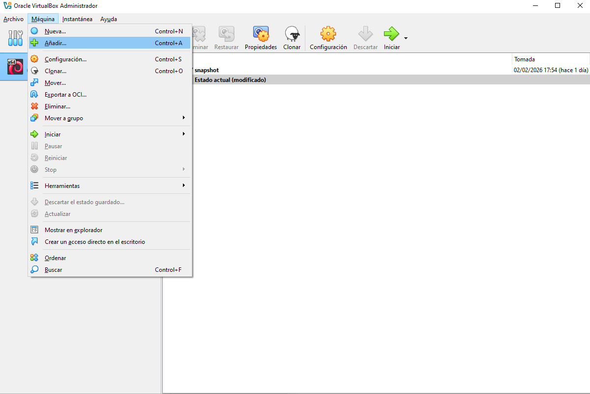Select the x64 virtual machine icon

point(15,67)
